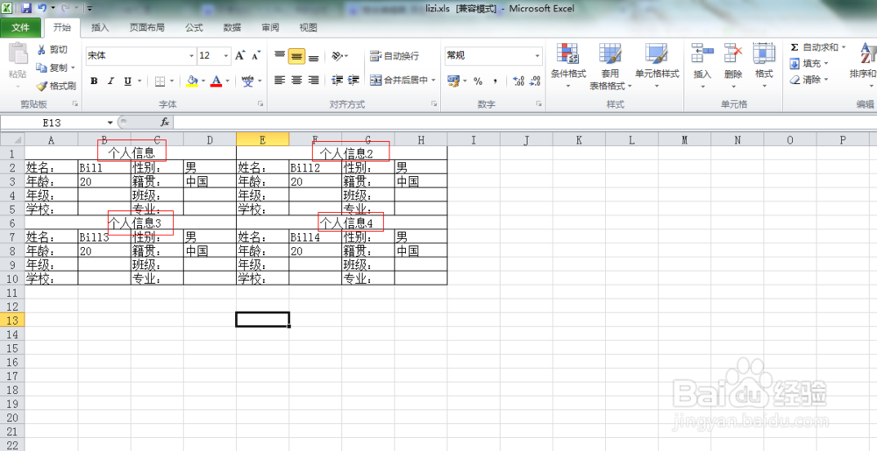Viewport: 877px width, 451px height.
Task: Click the Copy (复制) icon
Action: click(41, 67)
